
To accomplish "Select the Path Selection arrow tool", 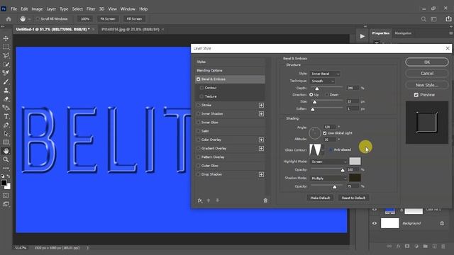I will [x=6, y=134].
